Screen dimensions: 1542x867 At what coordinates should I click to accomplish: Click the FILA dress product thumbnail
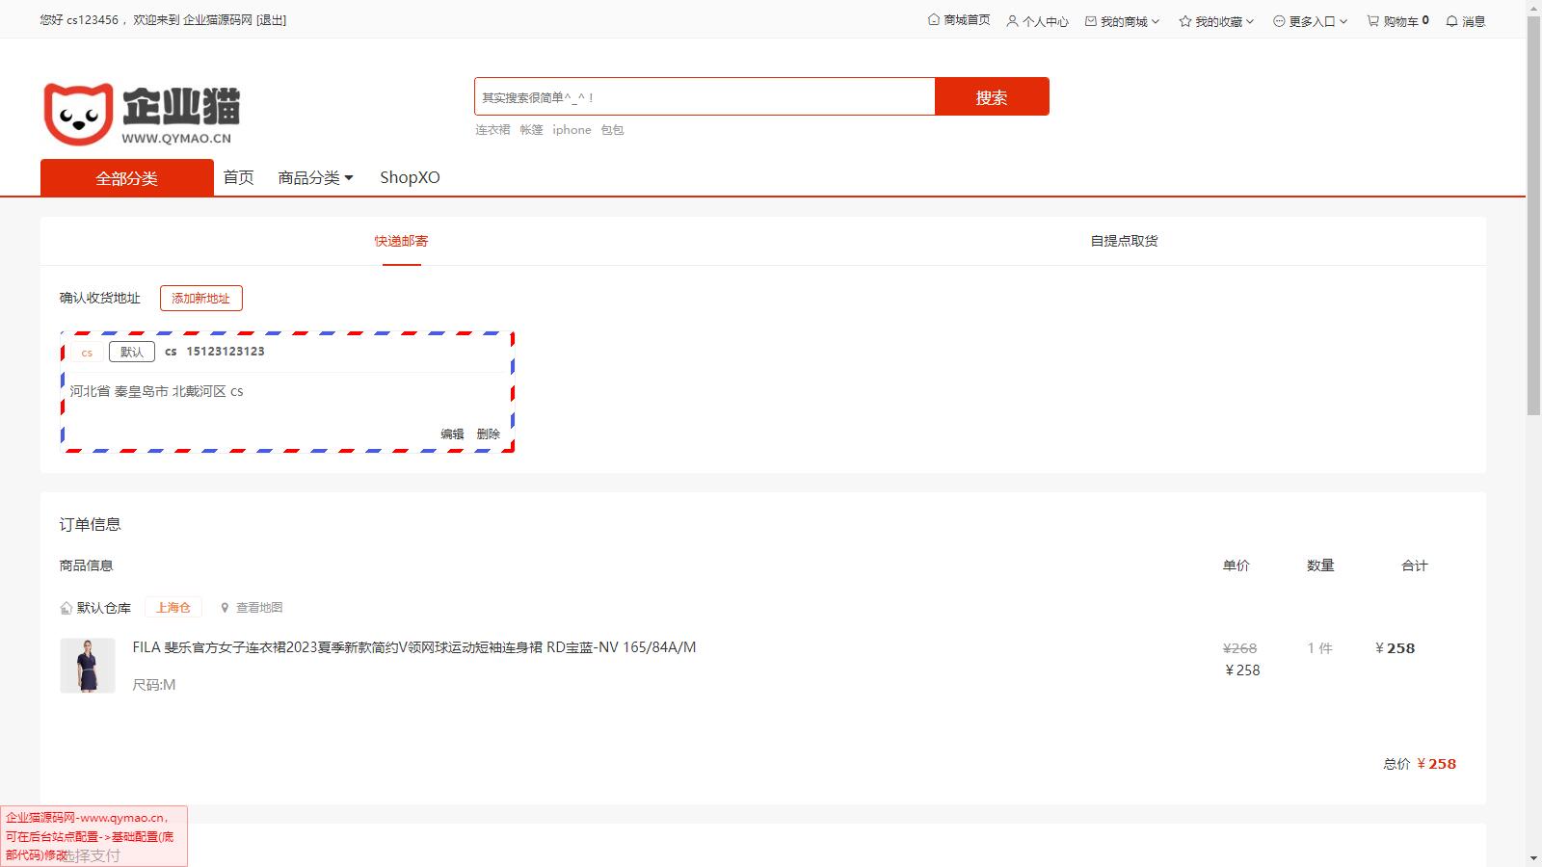(x=88, y=666)
